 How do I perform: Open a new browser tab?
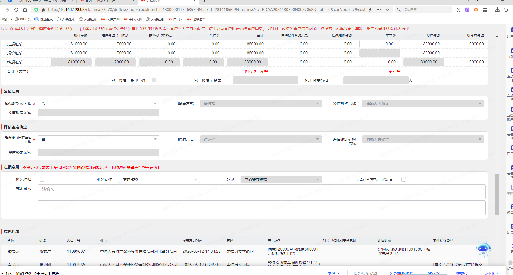204,1
